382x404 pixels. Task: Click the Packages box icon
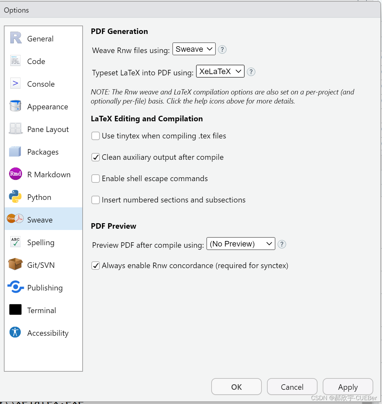15,151
